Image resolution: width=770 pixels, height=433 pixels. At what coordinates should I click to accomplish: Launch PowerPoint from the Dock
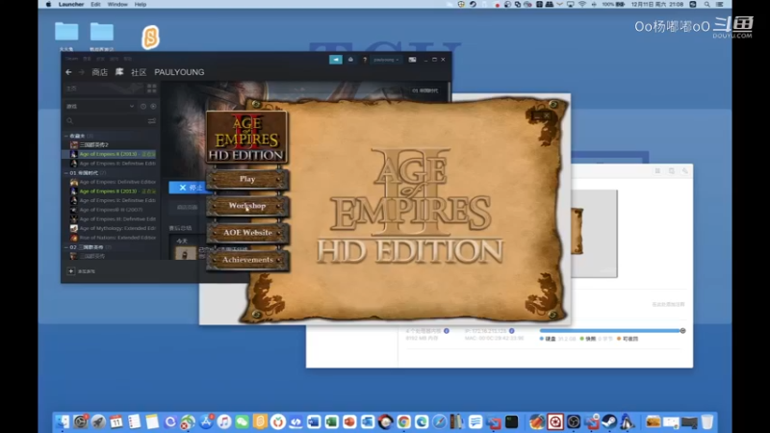[349, 421]
